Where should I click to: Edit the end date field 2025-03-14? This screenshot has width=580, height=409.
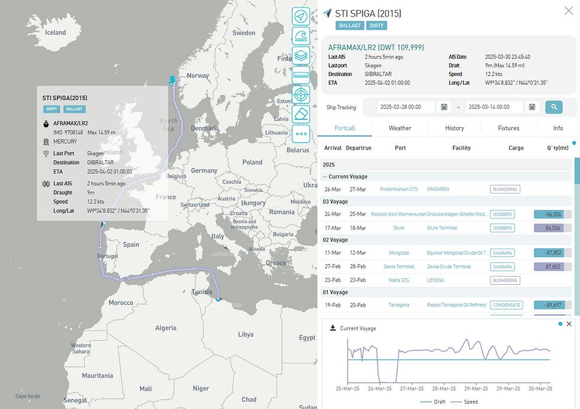494,107
